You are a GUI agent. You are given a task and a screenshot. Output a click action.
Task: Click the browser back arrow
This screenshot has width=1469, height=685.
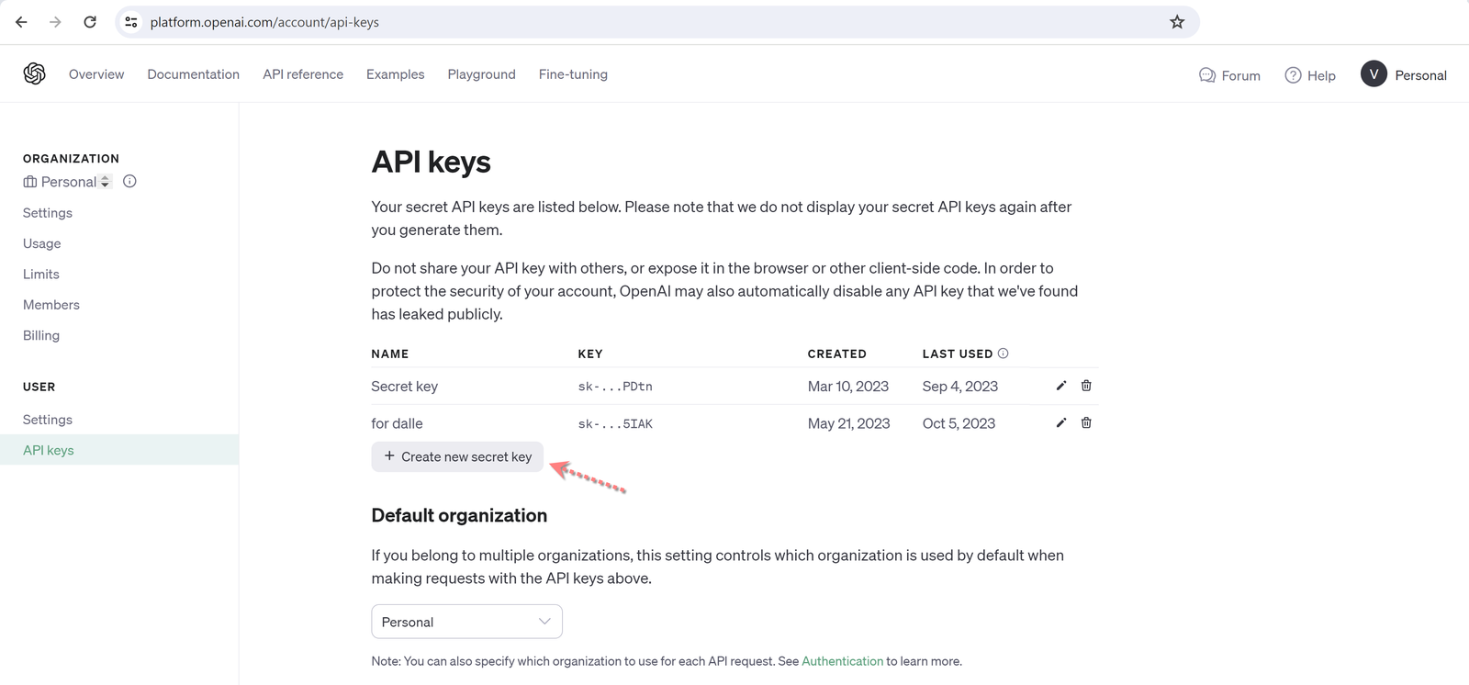(x=21, y=22)
